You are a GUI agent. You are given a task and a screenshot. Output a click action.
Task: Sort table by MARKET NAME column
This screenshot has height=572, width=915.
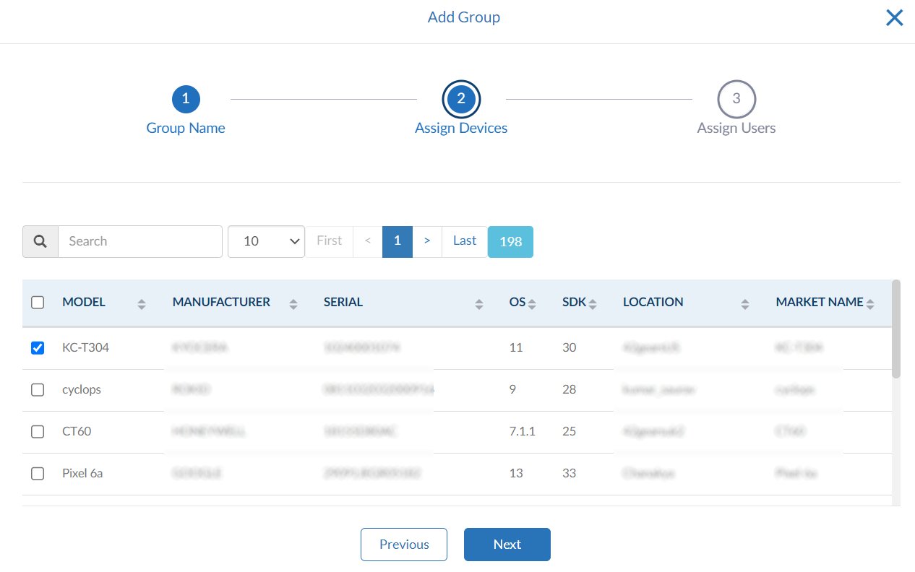[x=870, y=304]
